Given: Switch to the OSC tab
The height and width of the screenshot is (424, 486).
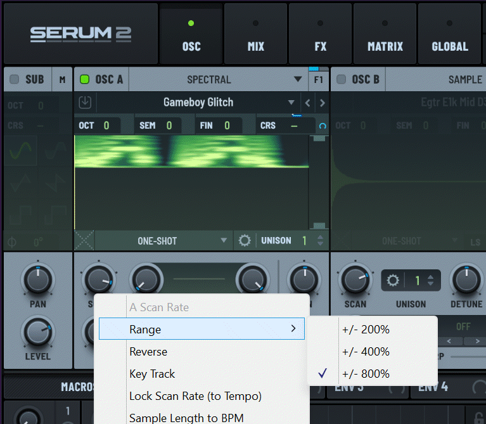Looking at the screenshot, I should (x=191, y=34).
